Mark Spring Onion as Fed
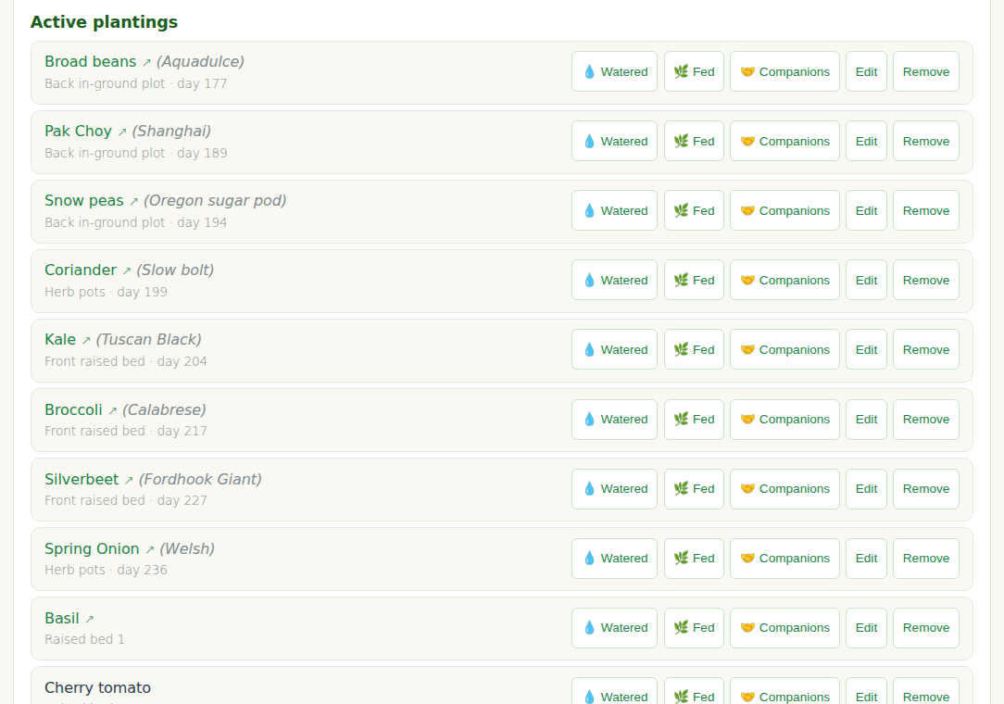The width and height of the screenshot is (1004, 704). (x=694, y=559)
